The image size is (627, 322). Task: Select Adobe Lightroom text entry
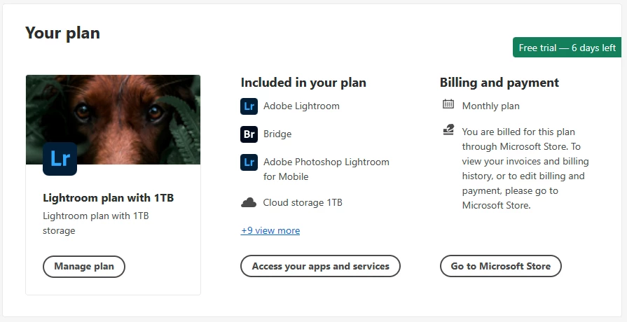(301, 106)
